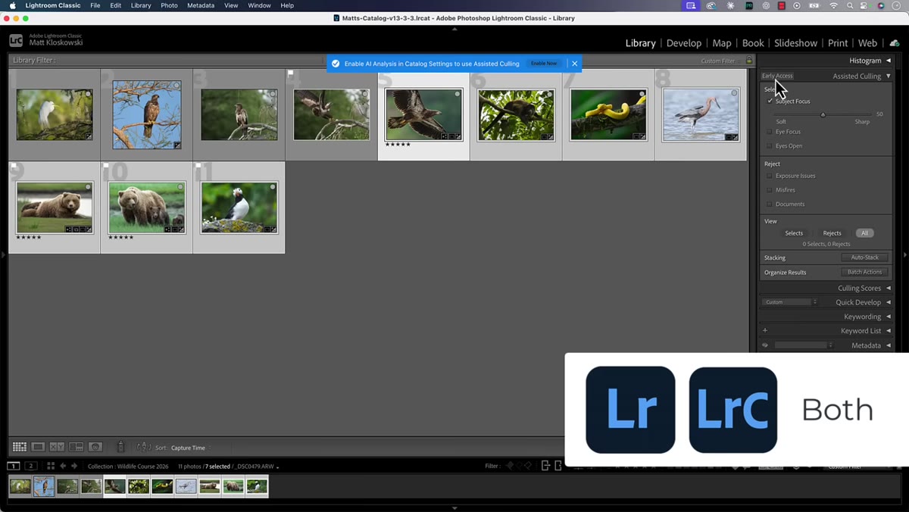
Task: Open People view in the toolbar
Action: 95,447
